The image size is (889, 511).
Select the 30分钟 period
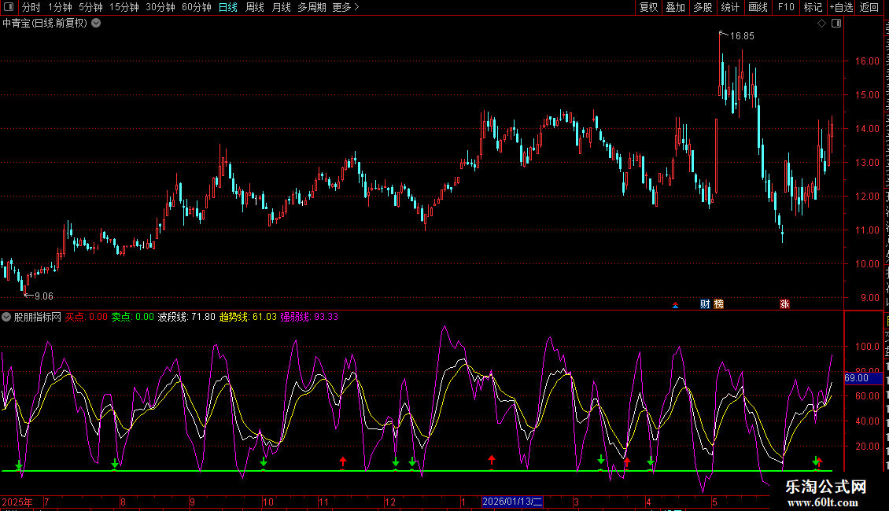[160, 7]
